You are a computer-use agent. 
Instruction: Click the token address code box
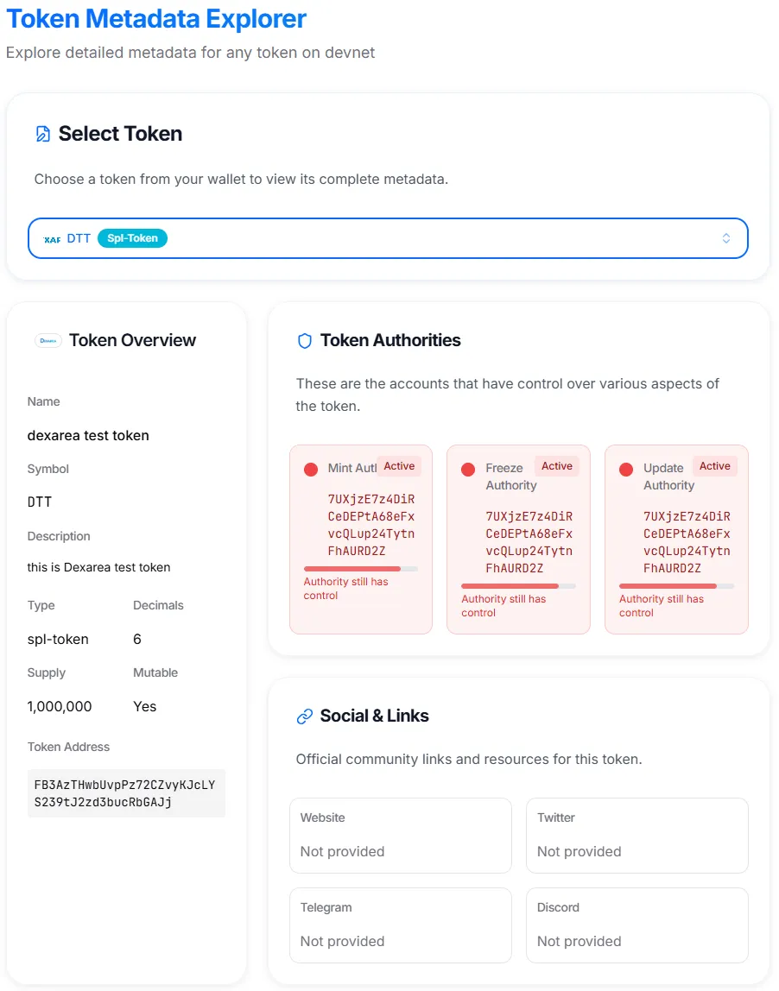coord(126,793)
